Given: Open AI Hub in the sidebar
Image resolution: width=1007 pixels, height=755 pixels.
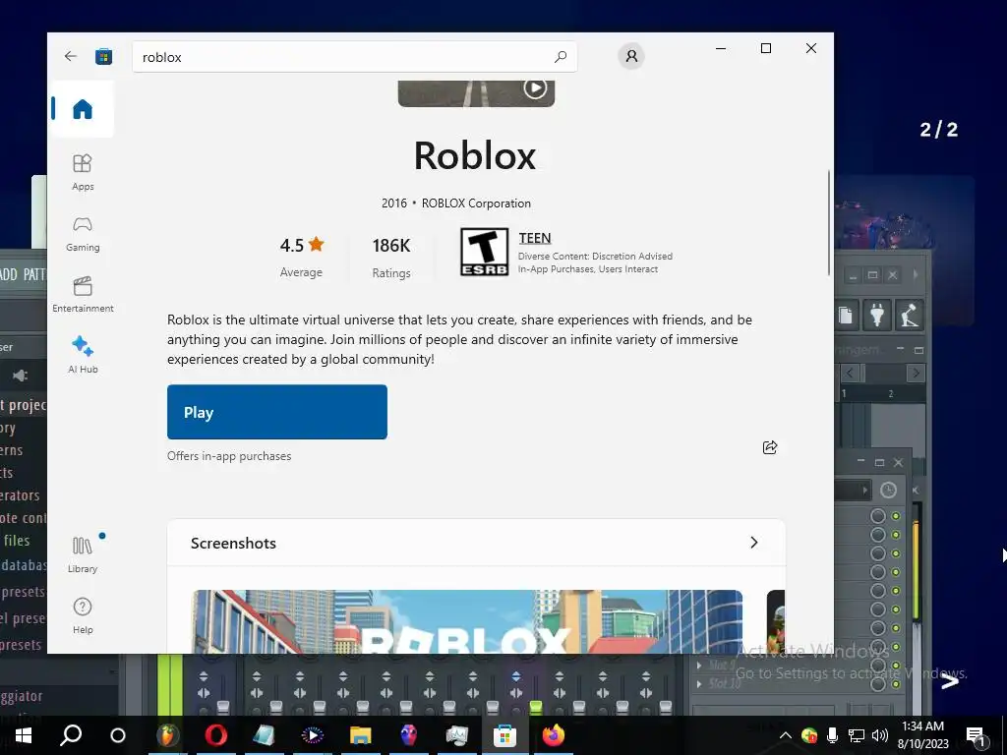Looking at the screenshot, I should click(83, 354).
